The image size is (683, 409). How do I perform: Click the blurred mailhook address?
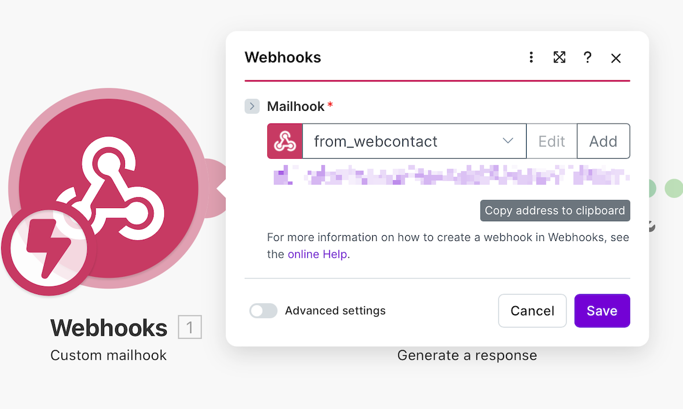pyautogui.click(x=451, y=175)
